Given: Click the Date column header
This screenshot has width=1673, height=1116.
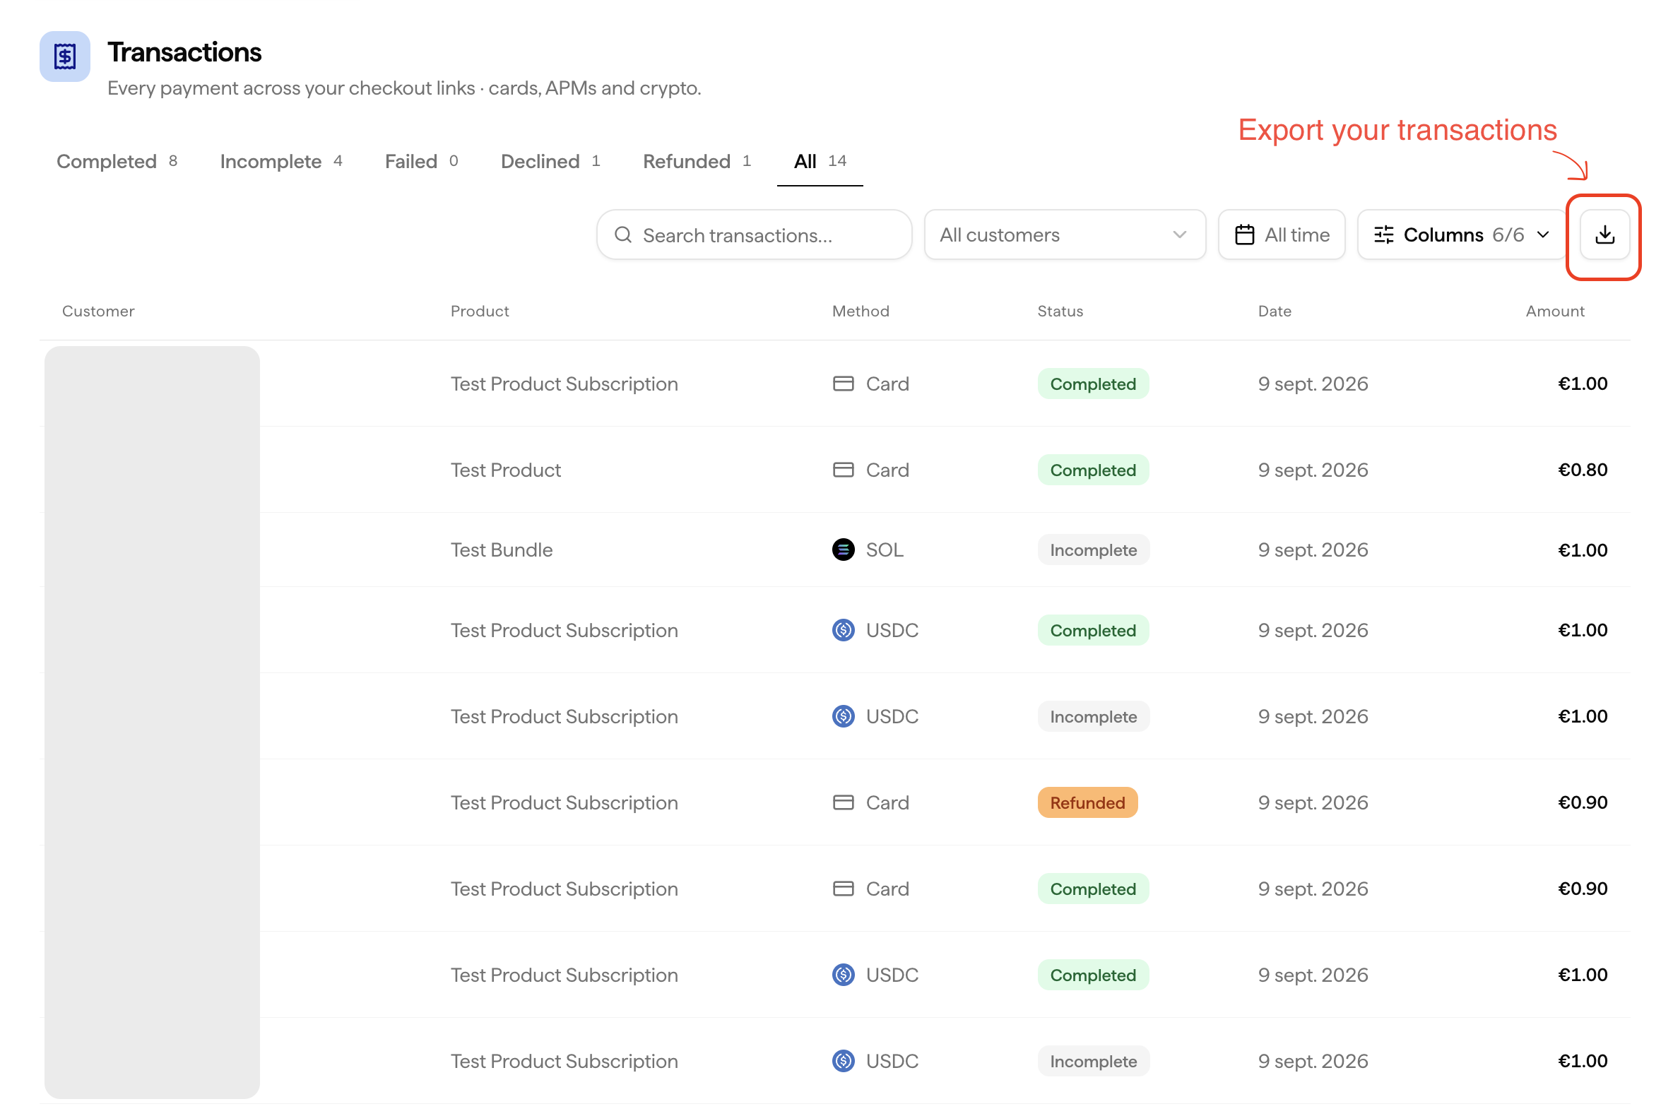Looking at the screenshot, I should click(1275, 311).
